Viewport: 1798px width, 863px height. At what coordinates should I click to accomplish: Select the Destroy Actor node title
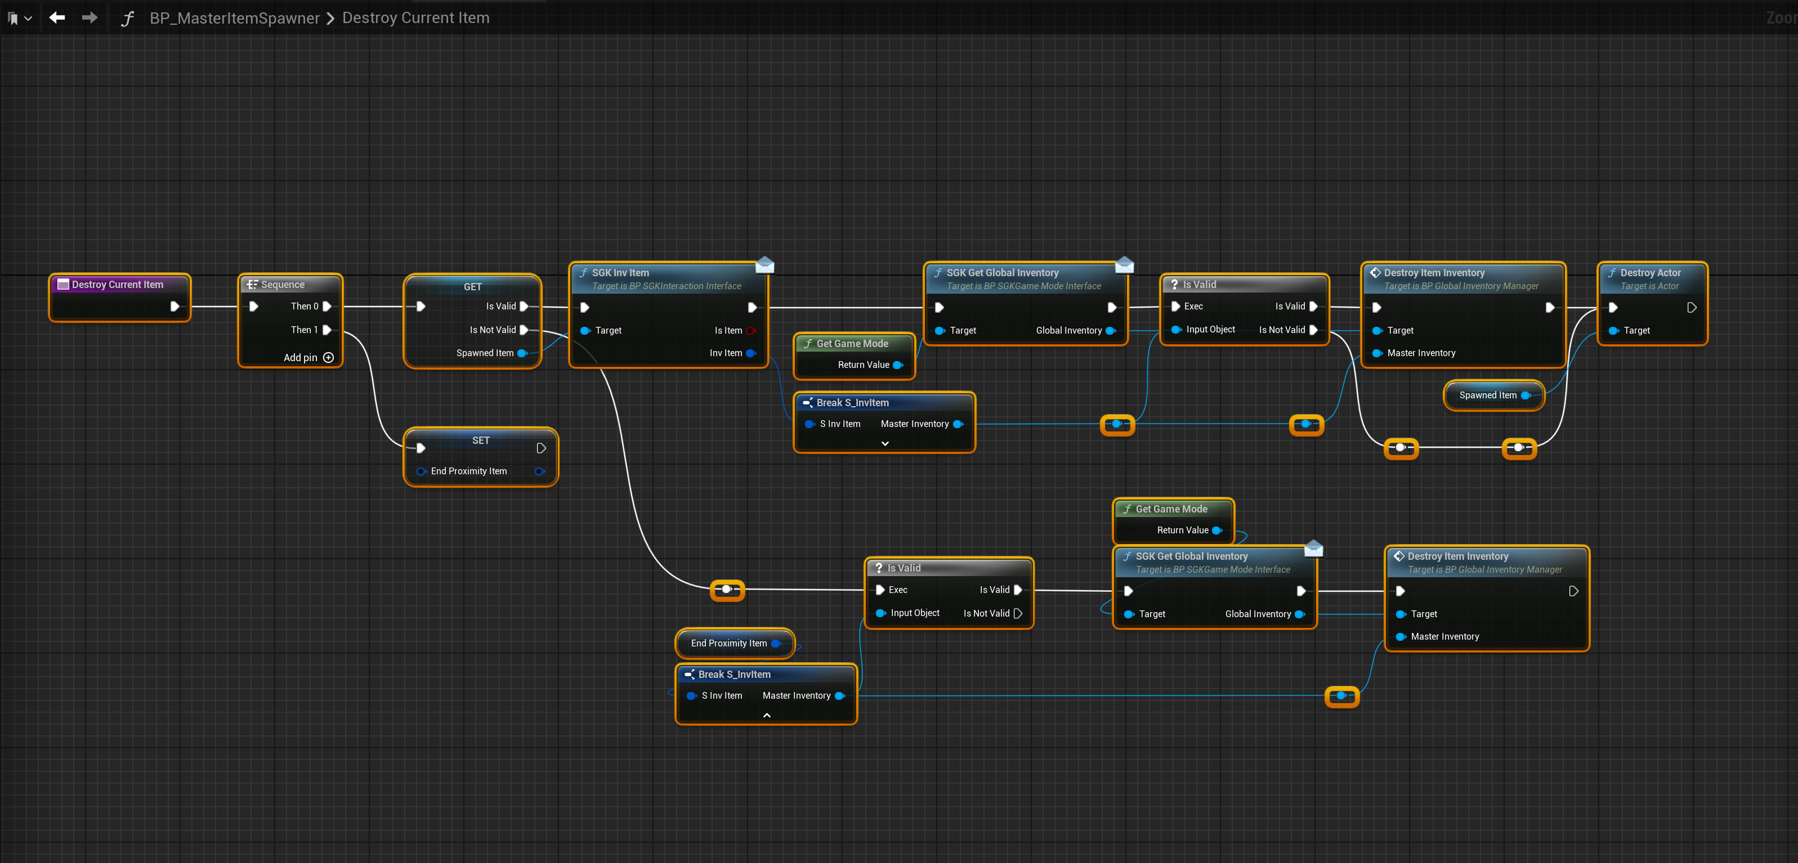(1649, 273)
